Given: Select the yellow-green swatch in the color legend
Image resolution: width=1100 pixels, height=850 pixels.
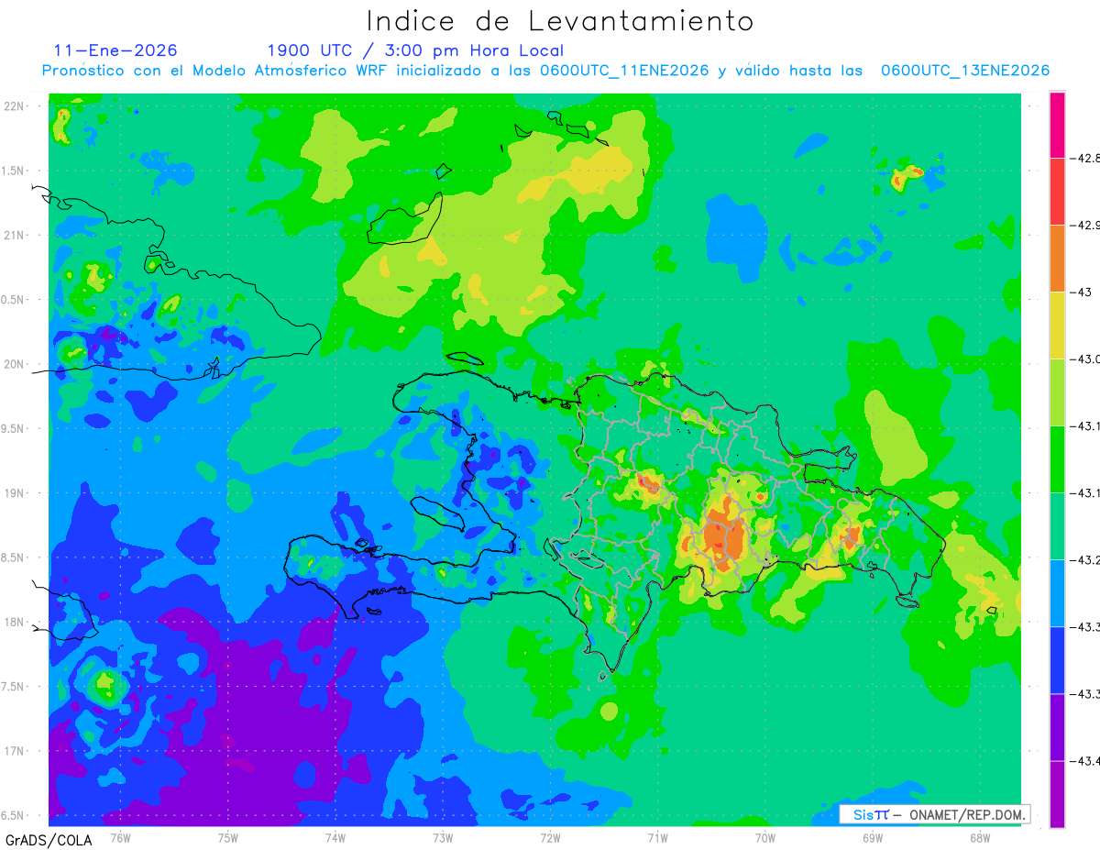Looking at the screenshot, I should coord(1057,392).
